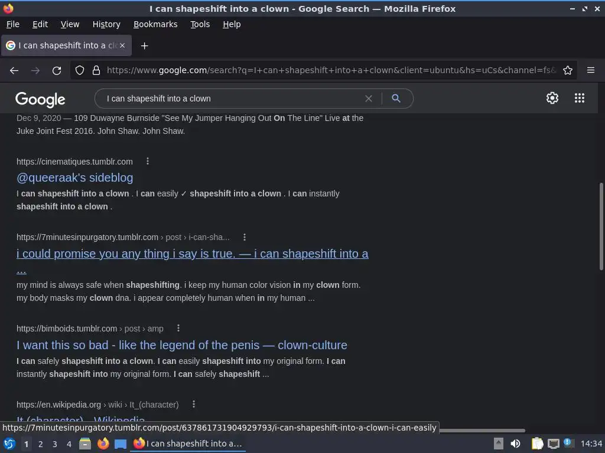Switch to workspace 4
The image size is (605, 453).
point(69,444)
